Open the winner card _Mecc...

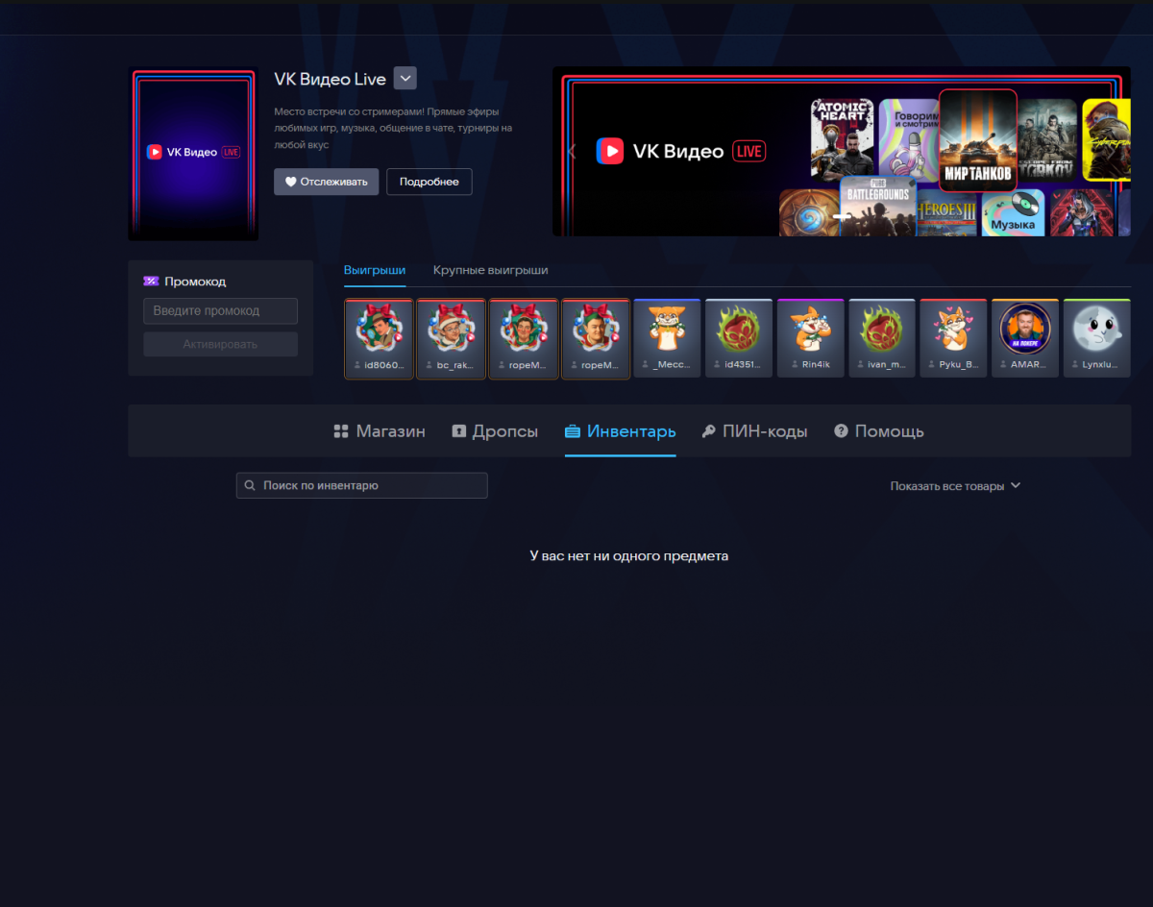[x=667, y=338]
